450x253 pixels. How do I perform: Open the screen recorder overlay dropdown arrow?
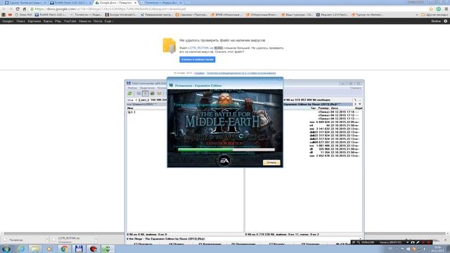click(x=408, y=242)
